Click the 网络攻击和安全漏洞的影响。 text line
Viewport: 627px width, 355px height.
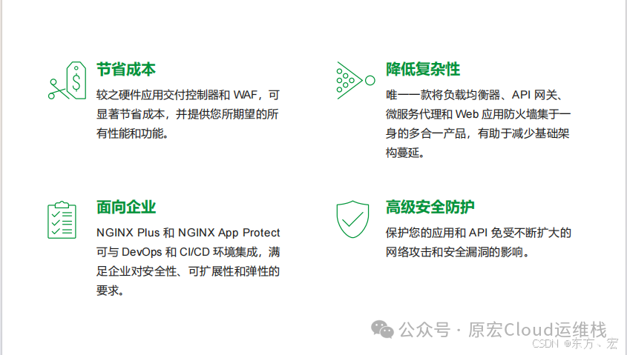pyautogui.click(x=457, y=252)
